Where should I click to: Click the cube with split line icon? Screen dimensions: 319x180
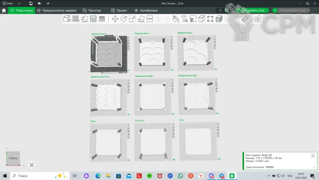[202, 19]
